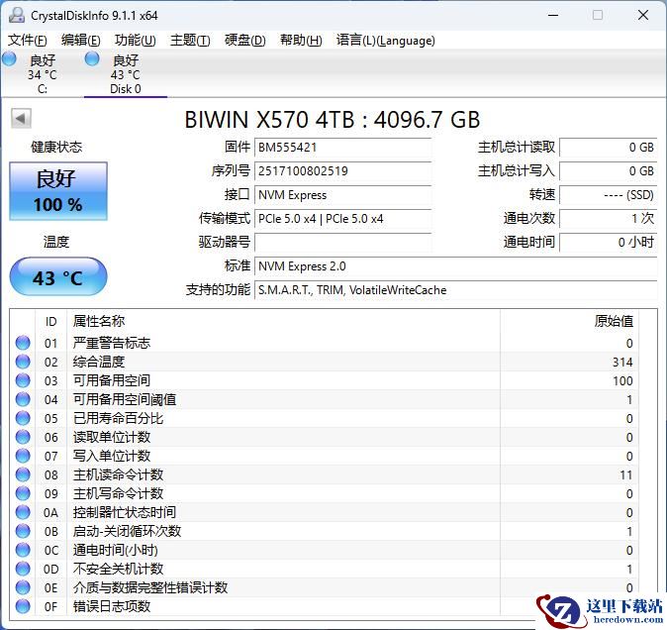Click raw value 100 for 可用备用空间

tap(622, 380)
